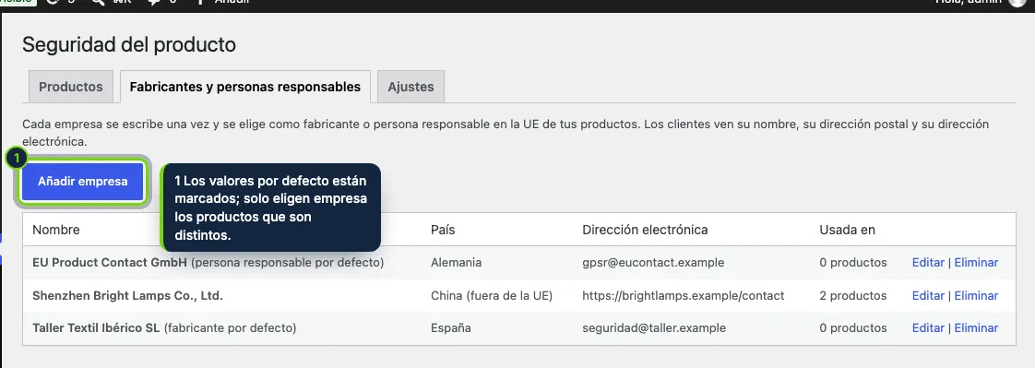Click the España country cell

coord(451,327)
